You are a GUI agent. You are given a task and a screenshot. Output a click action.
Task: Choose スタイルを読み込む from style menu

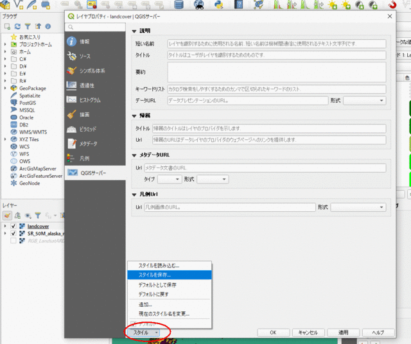[x=170, y=266]
